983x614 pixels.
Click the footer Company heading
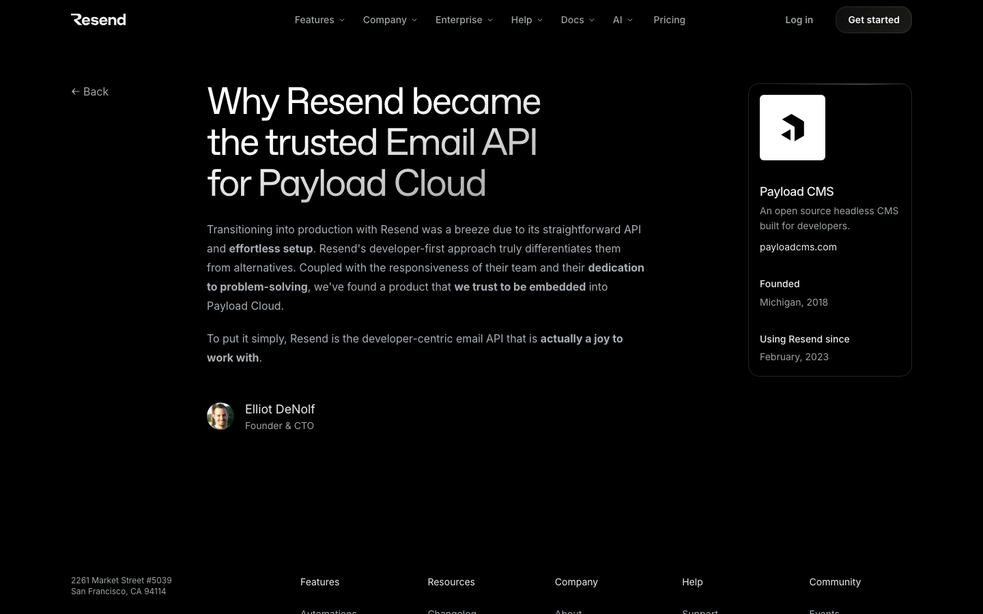[576, 582]
